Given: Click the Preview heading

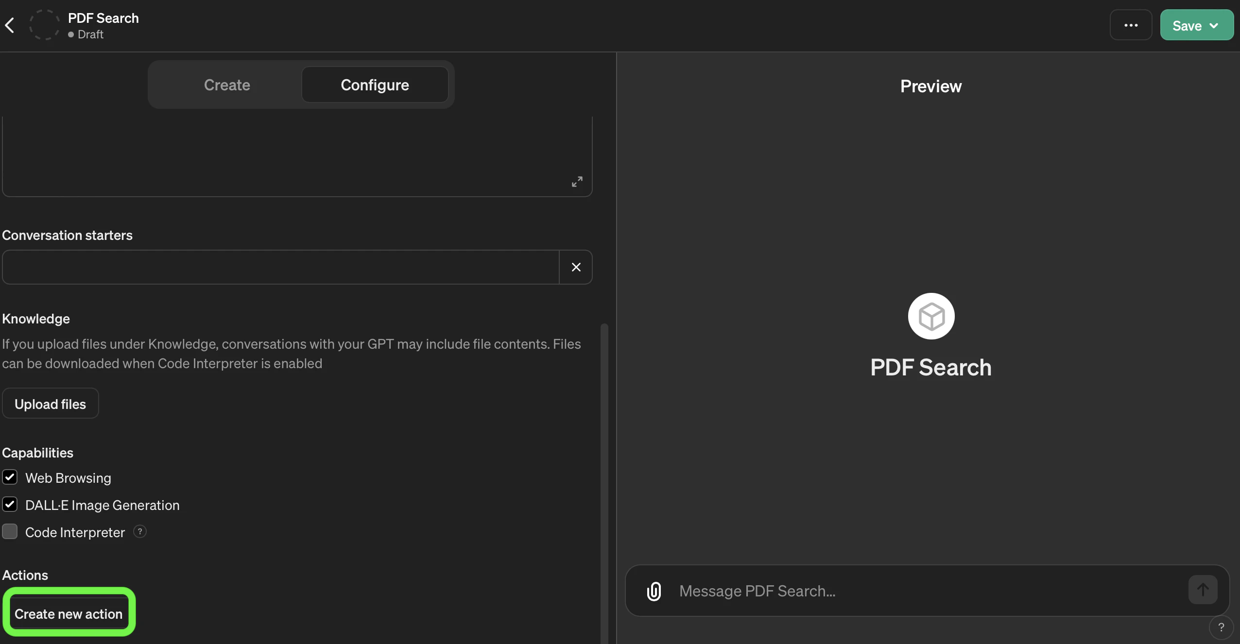Looking at the screenshot, I should (x=930, y=86).
